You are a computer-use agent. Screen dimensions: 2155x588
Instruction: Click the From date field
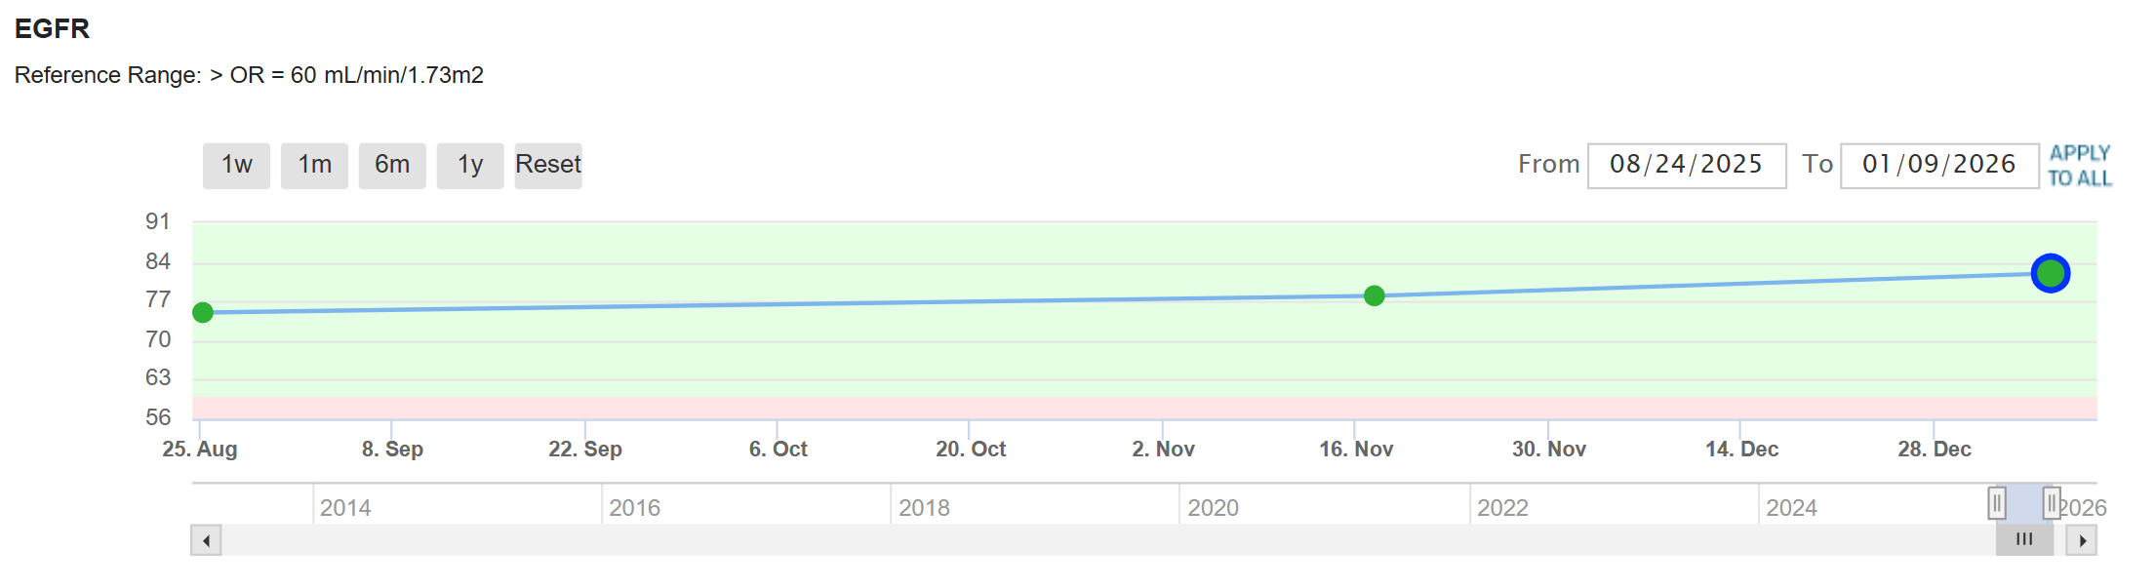tap(1686, 165)
